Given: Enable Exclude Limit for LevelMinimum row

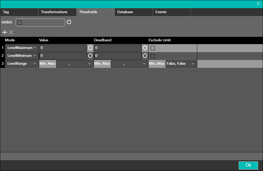Looking at the screenshot, I should click(153, 56).
